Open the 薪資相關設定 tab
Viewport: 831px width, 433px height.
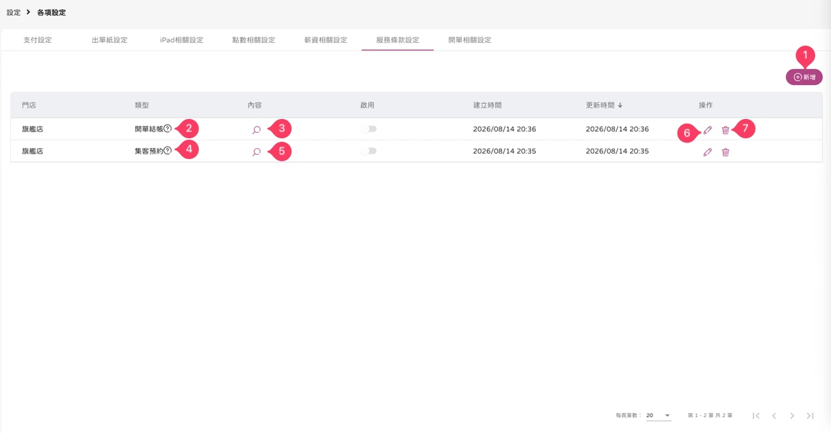325,40
